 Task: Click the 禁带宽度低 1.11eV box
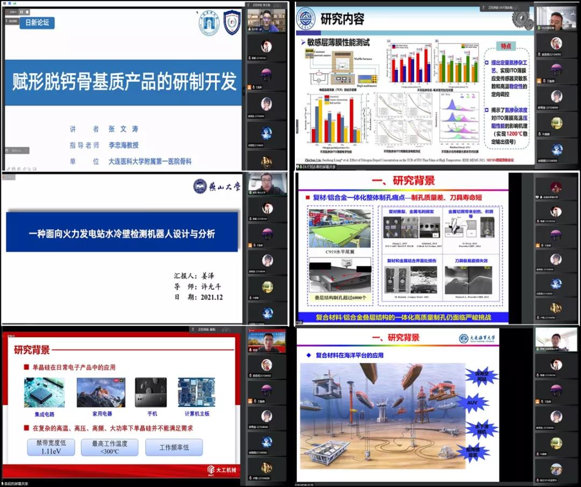[51, 447]
